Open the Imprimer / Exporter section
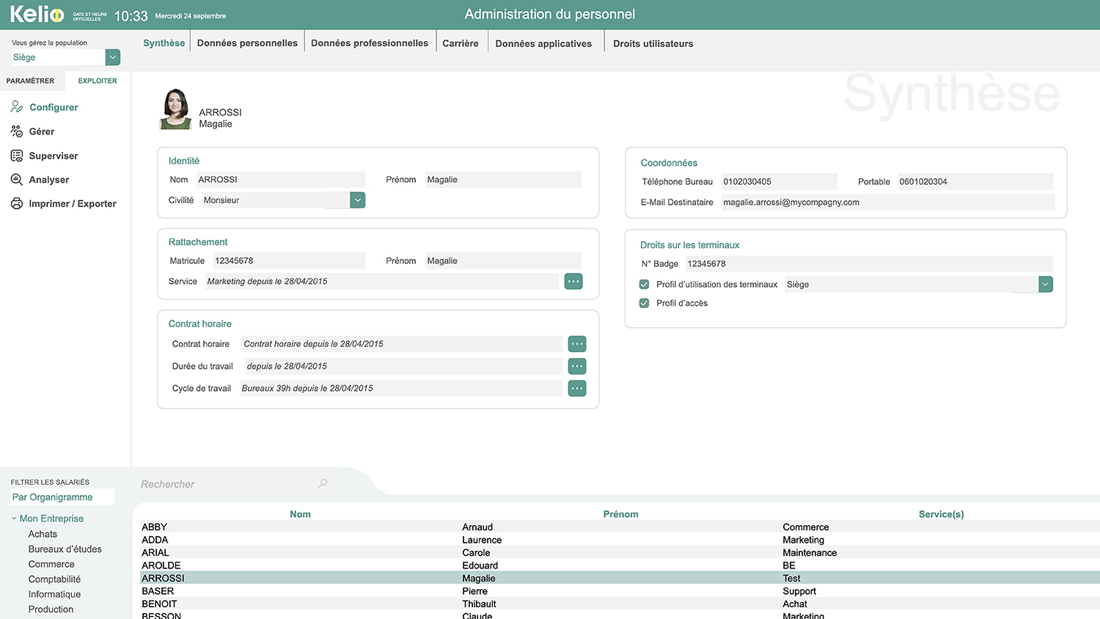Screen dimensions: 1100x619 [x=71, y=203]
